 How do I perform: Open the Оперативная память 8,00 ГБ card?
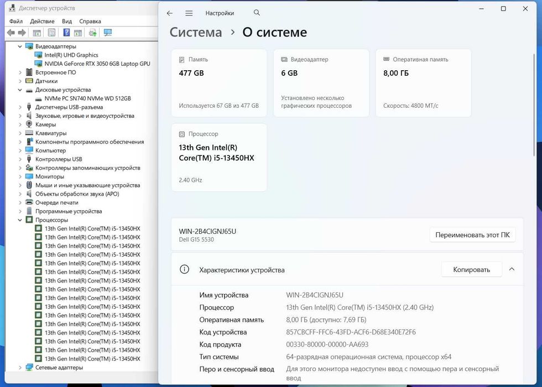point(424,83)
